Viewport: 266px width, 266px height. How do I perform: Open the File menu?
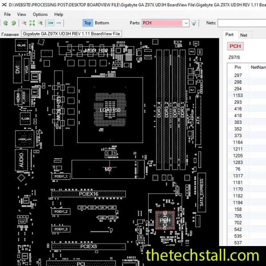(7, 14)
